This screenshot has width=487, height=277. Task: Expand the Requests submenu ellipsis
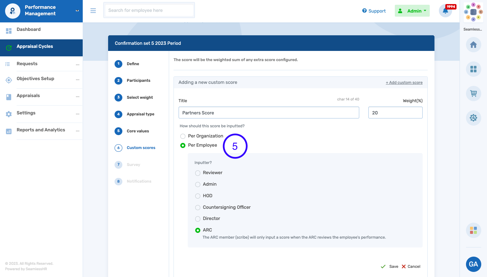[x=78, y=65]
